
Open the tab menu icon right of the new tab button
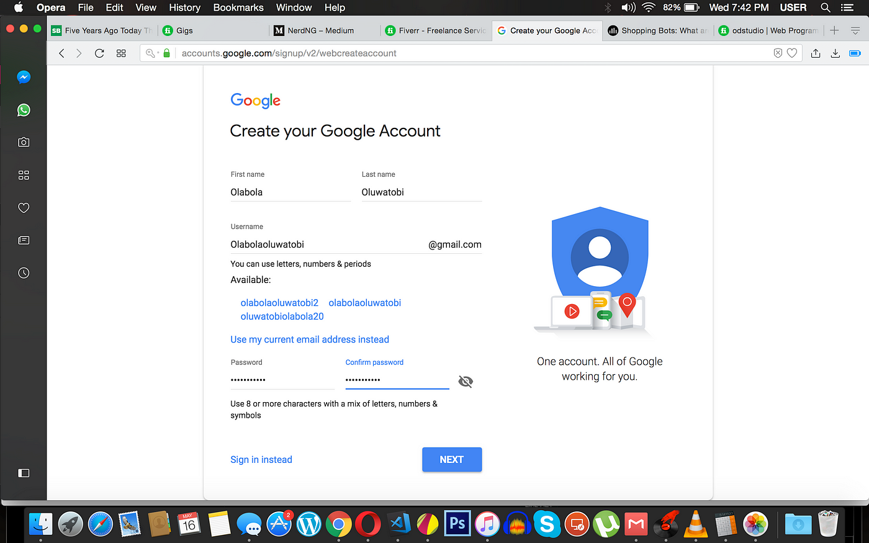click(x=855, y=30)
